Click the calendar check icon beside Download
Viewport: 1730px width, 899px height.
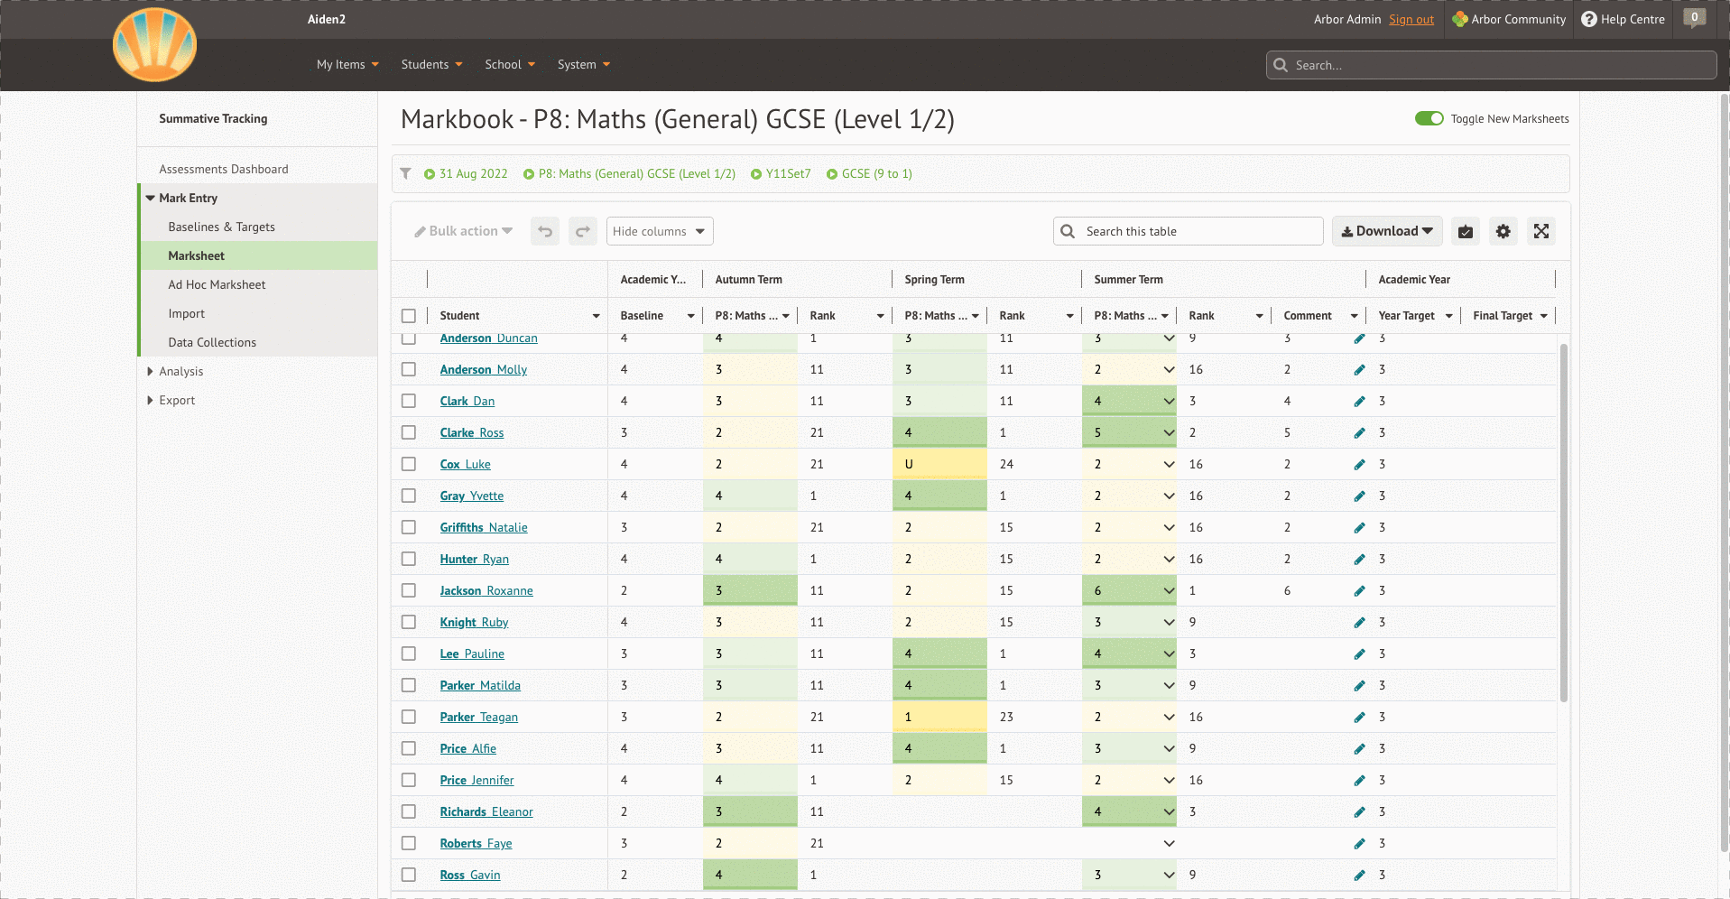pos(1465,231)
